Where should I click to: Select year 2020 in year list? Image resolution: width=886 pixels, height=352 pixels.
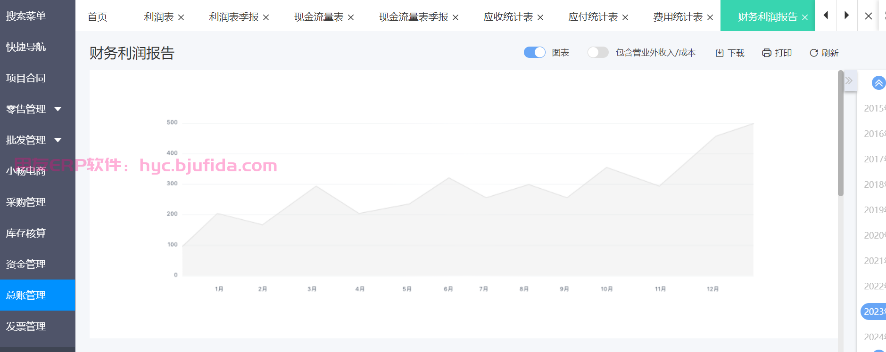coord(875,235)
